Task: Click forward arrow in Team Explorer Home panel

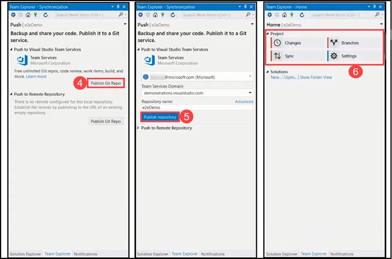Action: point(277,15)
